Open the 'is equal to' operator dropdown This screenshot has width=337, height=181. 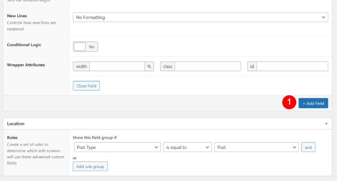tap(187, 147)
